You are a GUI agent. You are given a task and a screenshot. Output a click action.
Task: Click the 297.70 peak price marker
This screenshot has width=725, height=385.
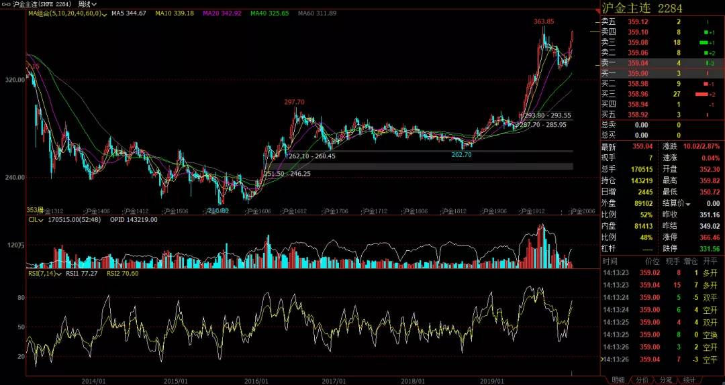[295, 102]
